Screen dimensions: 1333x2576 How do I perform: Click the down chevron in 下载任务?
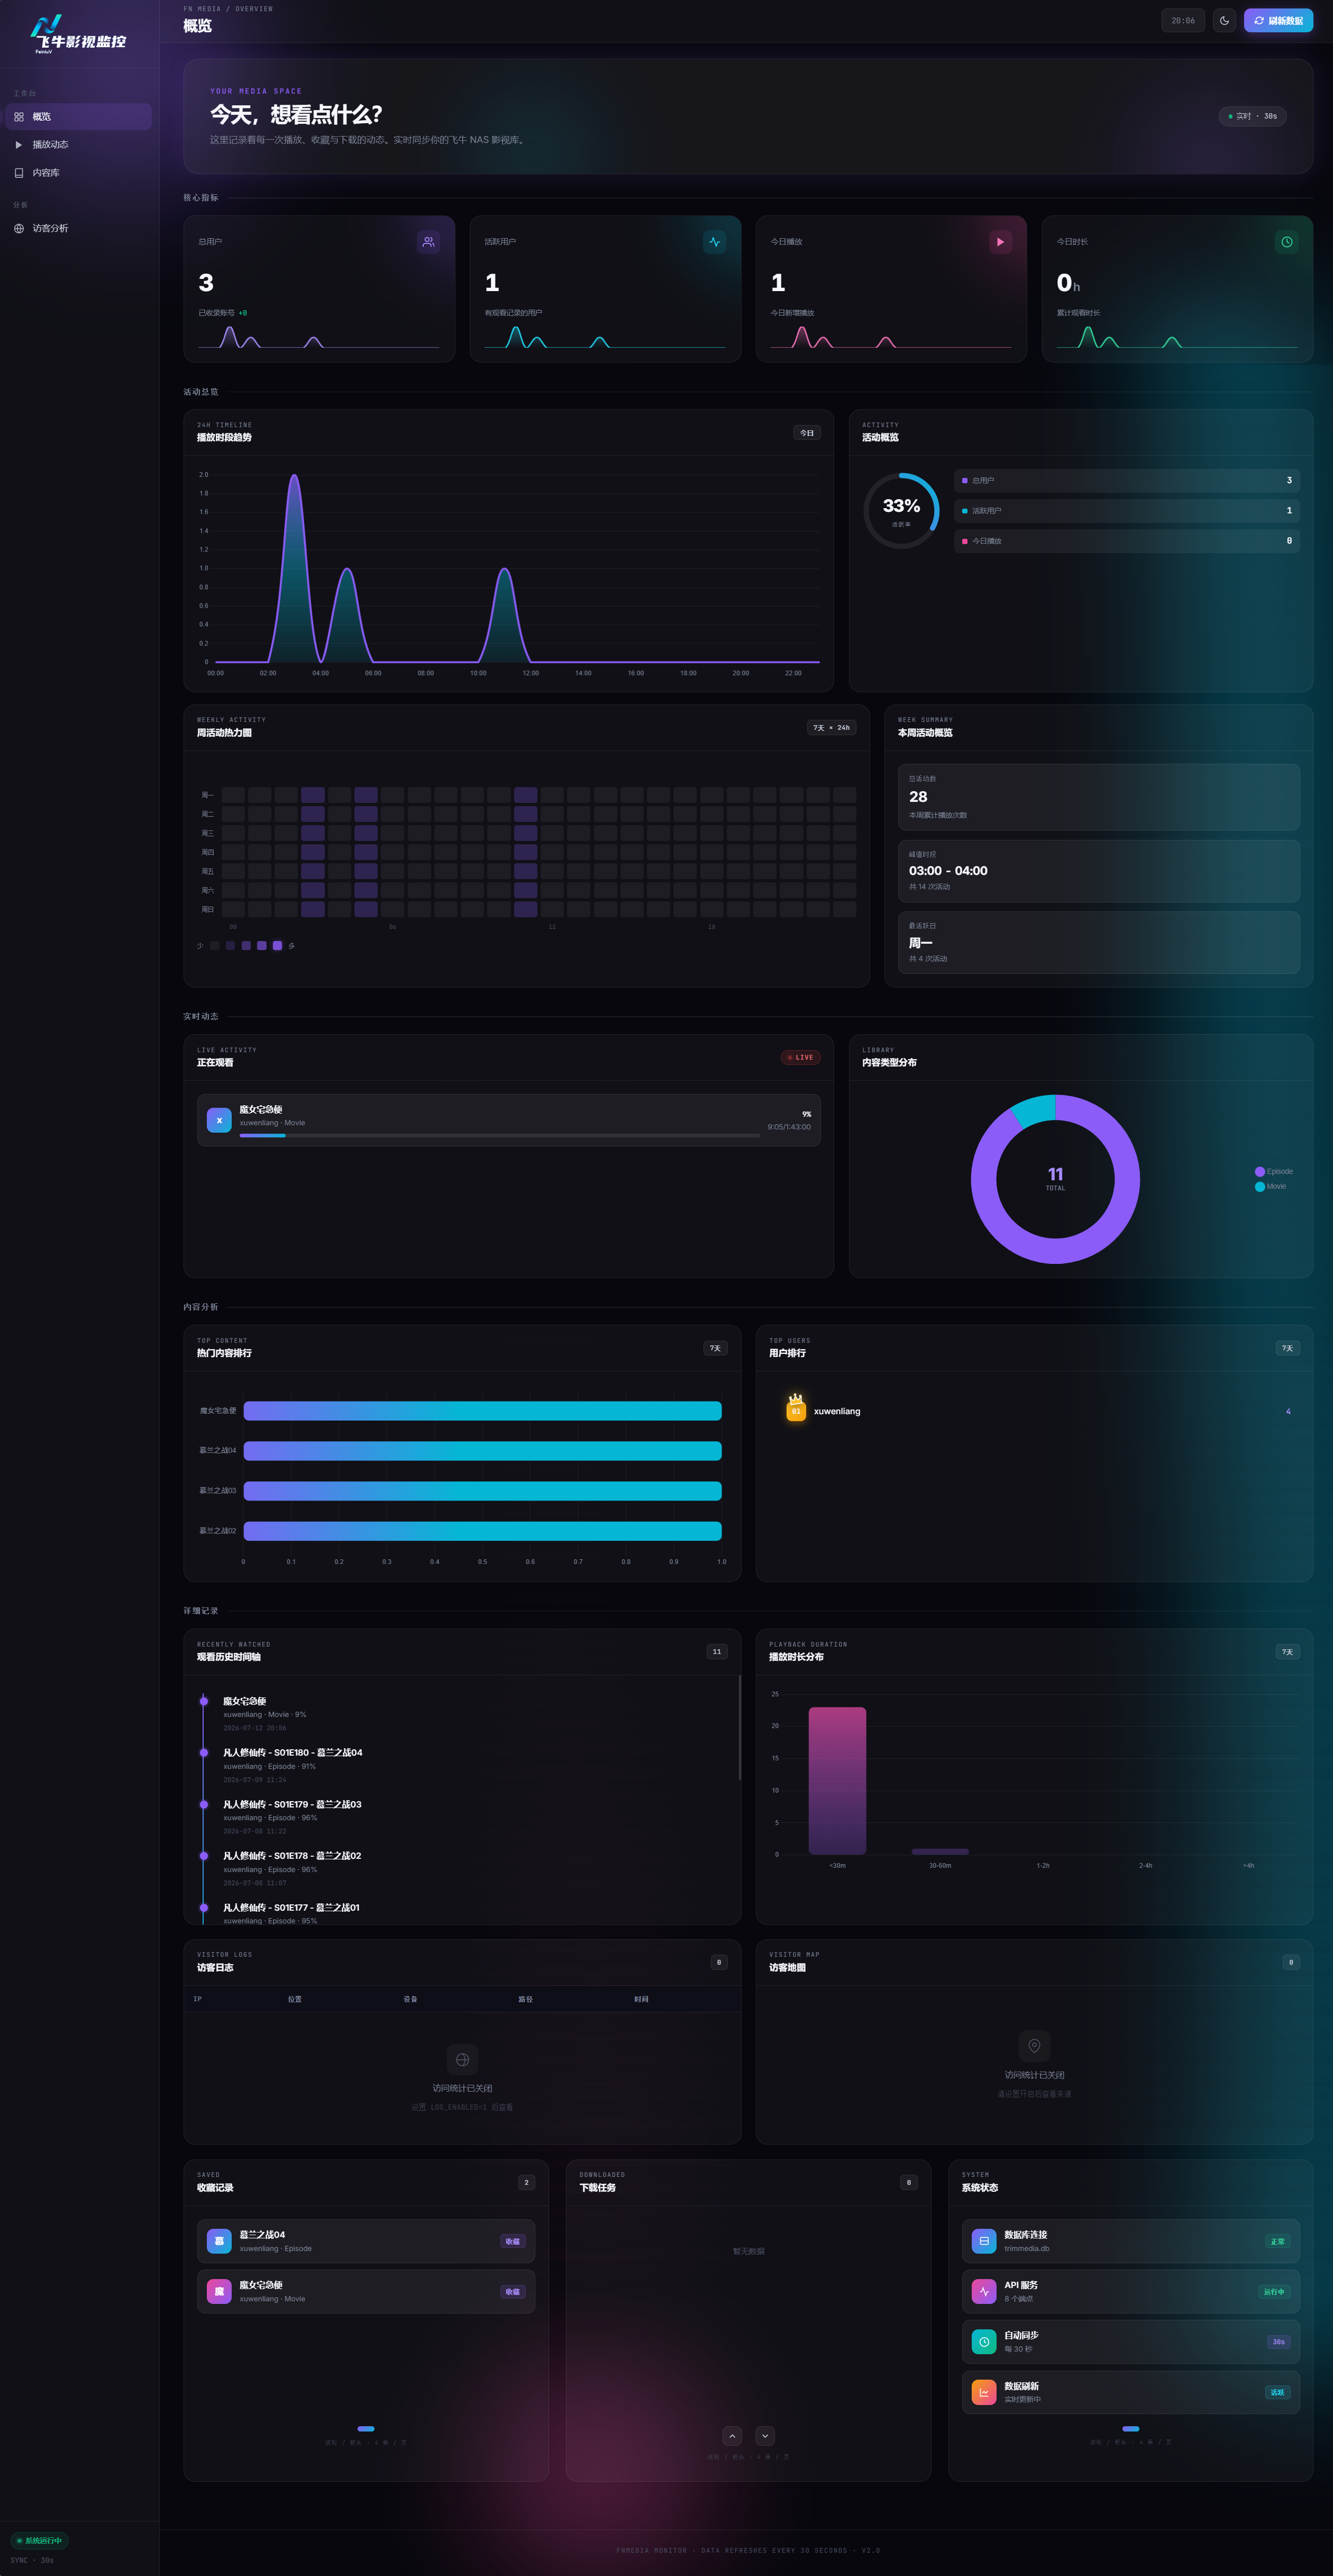pos(765,2436)
